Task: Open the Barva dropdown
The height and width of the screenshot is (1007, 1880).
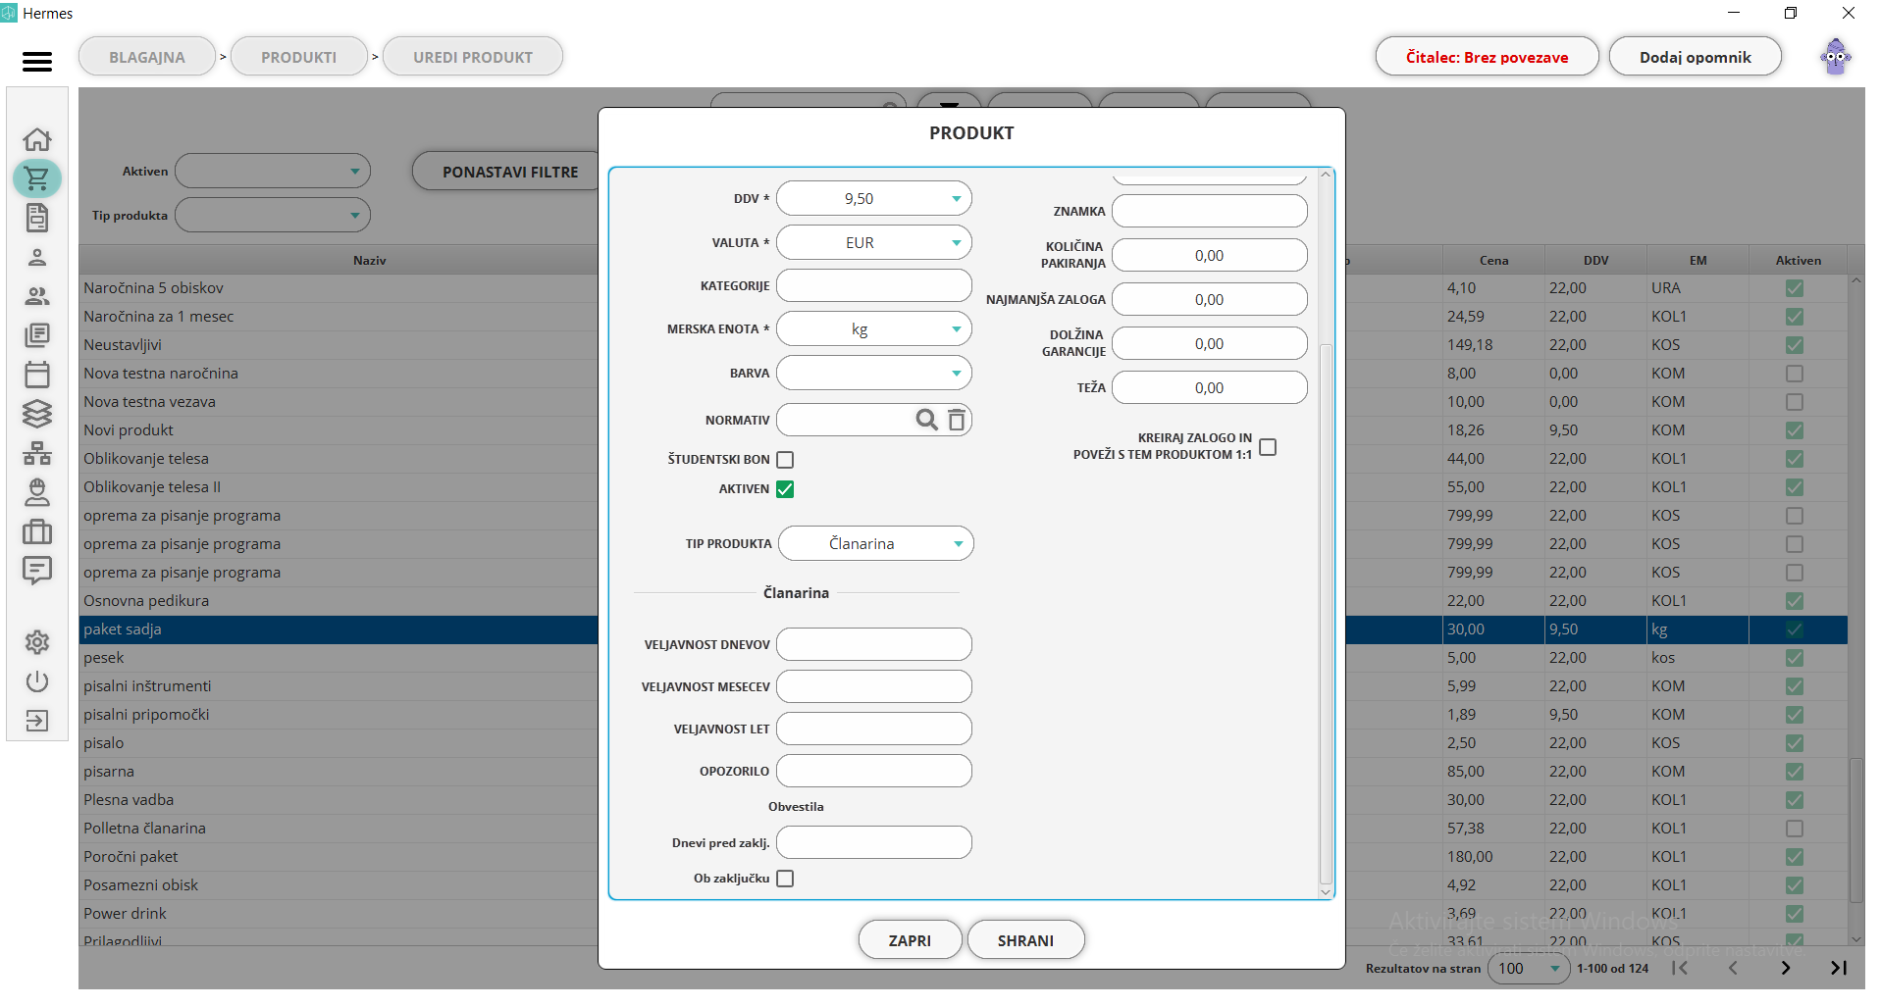Action: (x=873, y=373)
